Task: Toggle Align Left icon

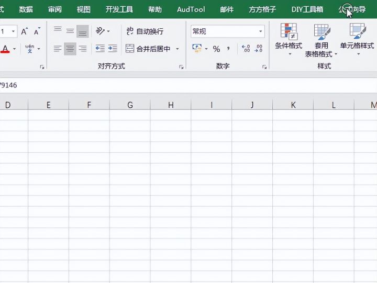Action: click(58, 49)
